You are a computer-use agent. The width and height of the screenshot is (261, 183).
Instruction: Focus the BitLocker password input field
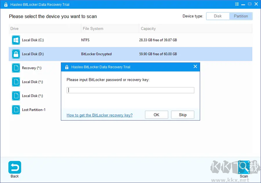tap(130, 90)
